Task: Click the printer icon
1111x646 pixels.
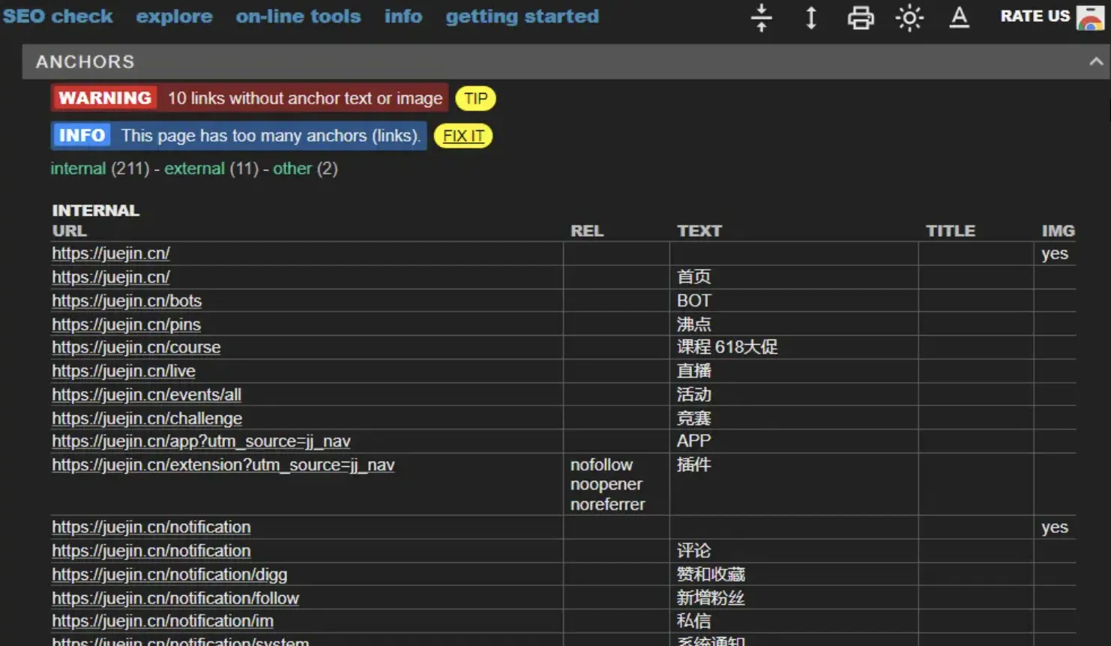Action: click(860, 17)
